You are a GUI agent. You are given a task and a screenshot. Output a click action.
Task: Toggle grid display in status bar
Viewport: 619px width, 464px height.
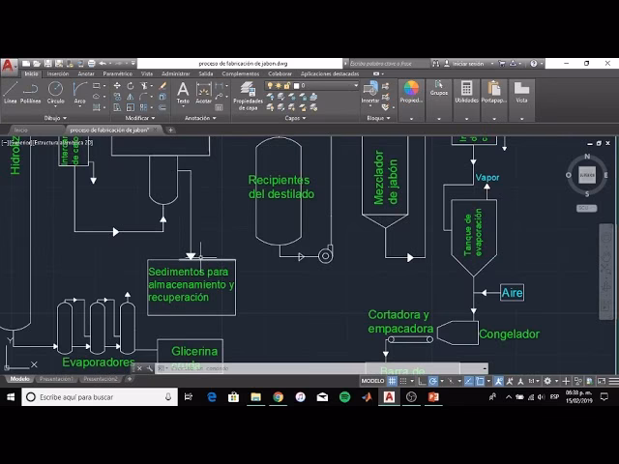pos(395,382)
